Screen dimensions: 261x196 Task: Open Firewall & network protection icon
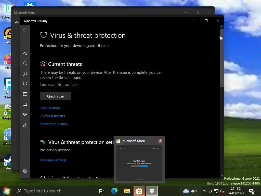pyautogui.click(x=25, y=84)
